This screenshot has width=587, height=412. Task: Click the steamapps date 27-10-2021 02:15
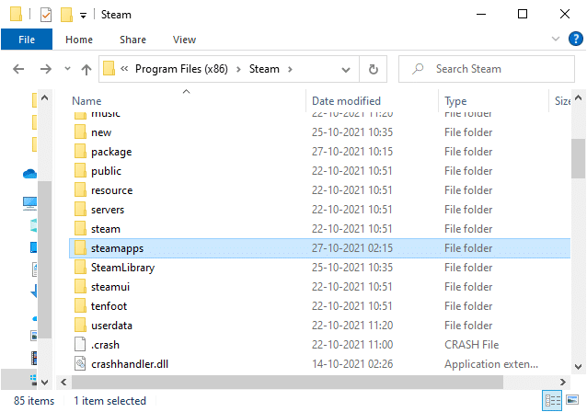pos(352,248)
